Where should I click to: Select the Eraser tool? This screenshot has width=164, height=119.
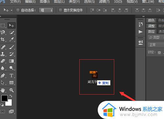(x=3, y=61)
